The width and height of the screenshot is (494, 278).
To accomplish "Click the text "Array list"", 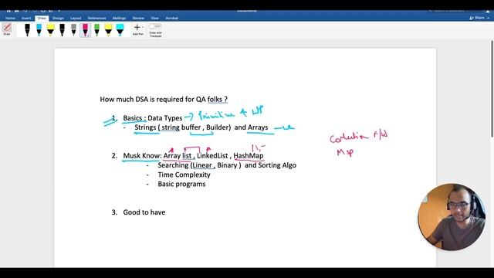I will pos(178,156).
